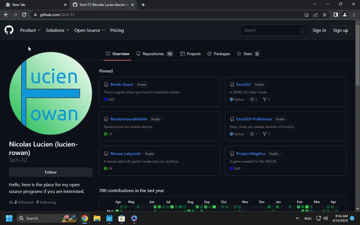Click the GAP language dot on Bomb-Quest

pyautogui.click(x=105, y=99)
